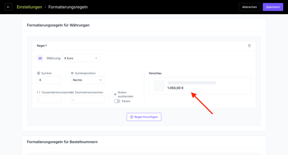Expand the Währung dropdown chevron
288x155 pixels.
(96, 58)
